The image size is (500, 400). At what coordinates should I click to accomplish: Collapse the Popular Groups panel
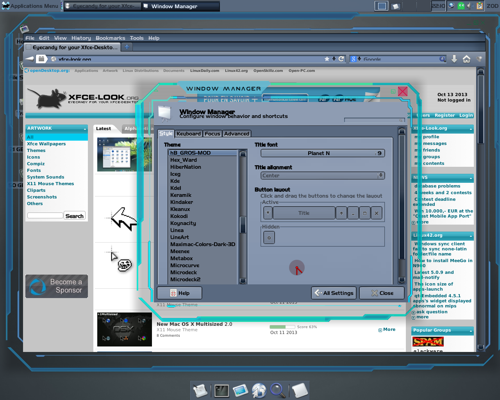471,331
